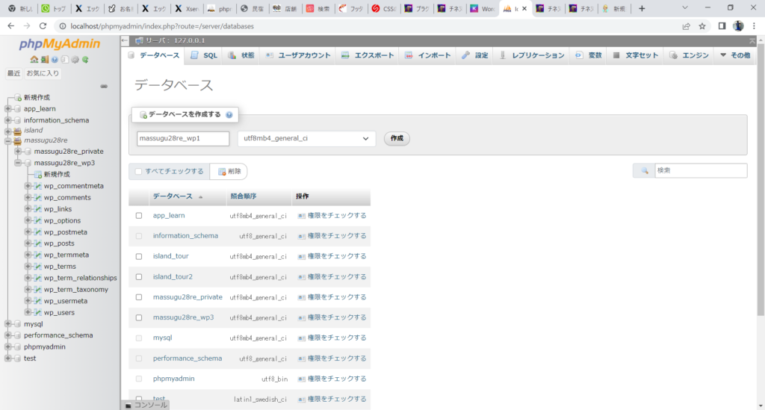Viewport: 765px width, 410px height.
Task: Open the phpMyAdmin documentation icon
Action: 55,60
